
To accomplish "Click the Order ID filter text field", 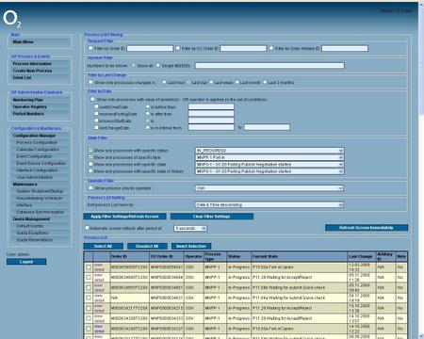I will 150,48.
